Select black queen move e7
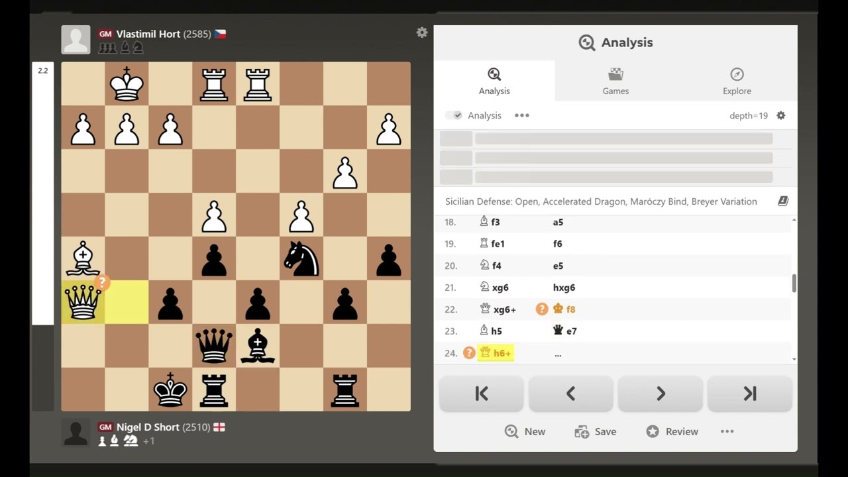The image size is (848, 477). (x=565, y=331)
